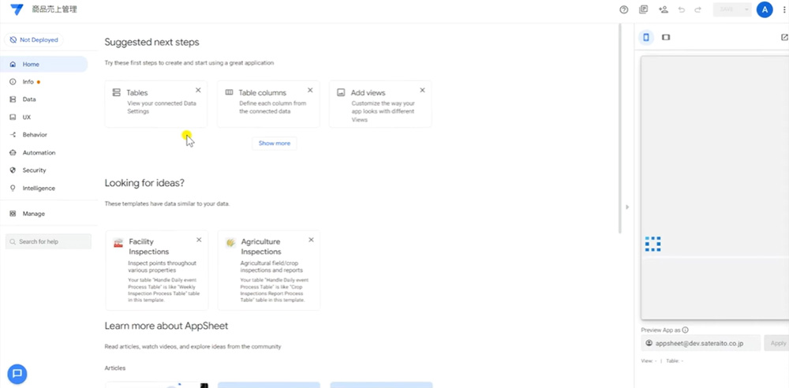Expand the SAVE button dropdown arrow

(746, 9)
